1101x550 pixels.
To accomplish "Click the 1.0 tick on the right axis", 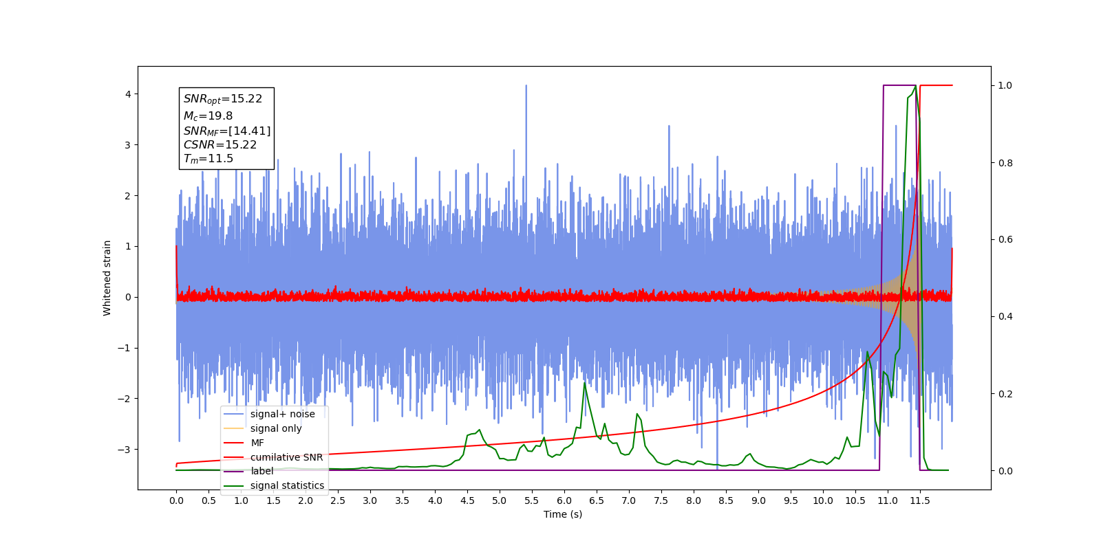I will pyautogui.click(x=1005, y=85).
